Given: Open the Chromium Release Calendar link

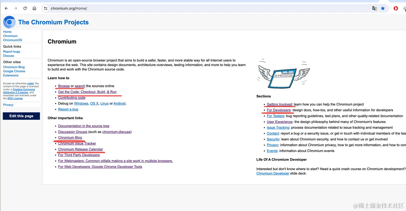Looking at the screenshot, I should [x=81, y=149].
